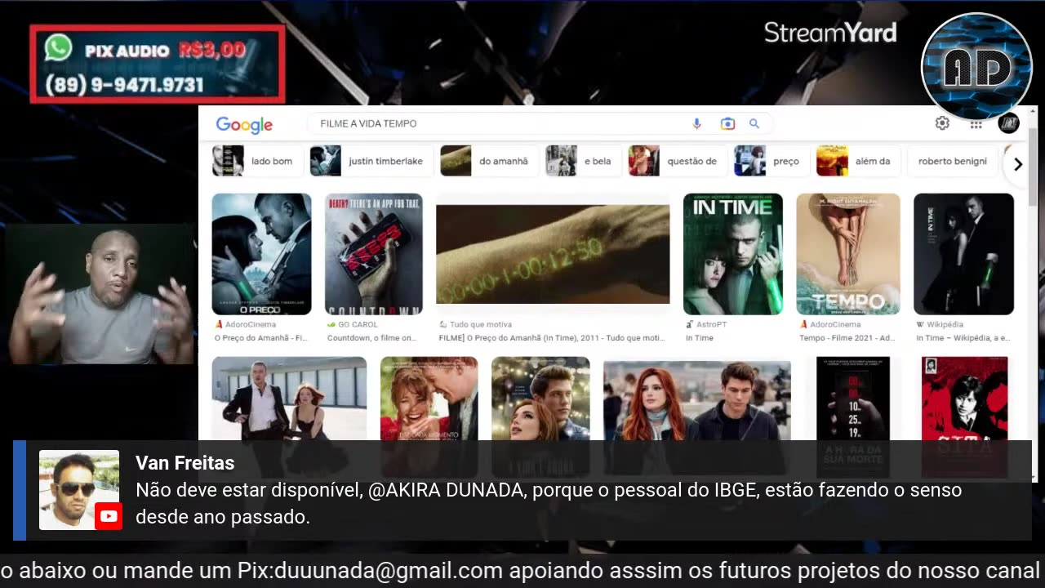Click the search field containing FILME A VIDA TEMPO

pos(540,123)
